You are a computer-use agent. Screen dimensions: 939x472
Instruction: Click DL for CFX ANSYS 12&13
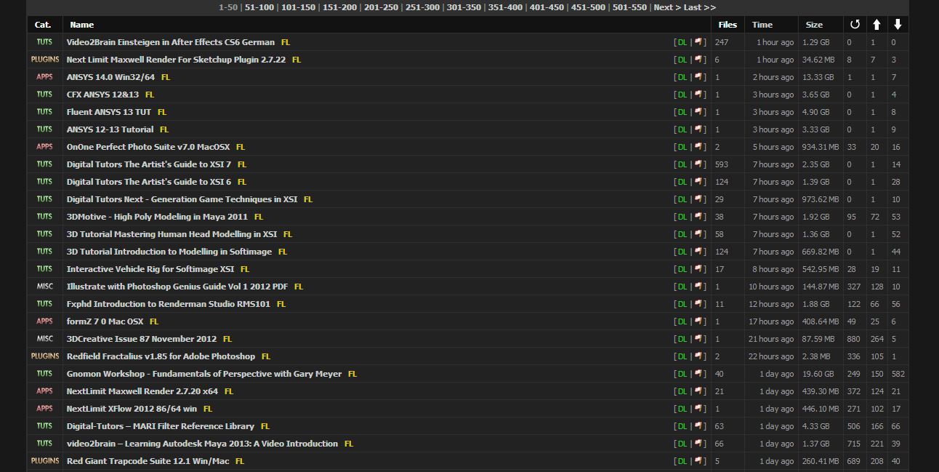coord(682,95)
